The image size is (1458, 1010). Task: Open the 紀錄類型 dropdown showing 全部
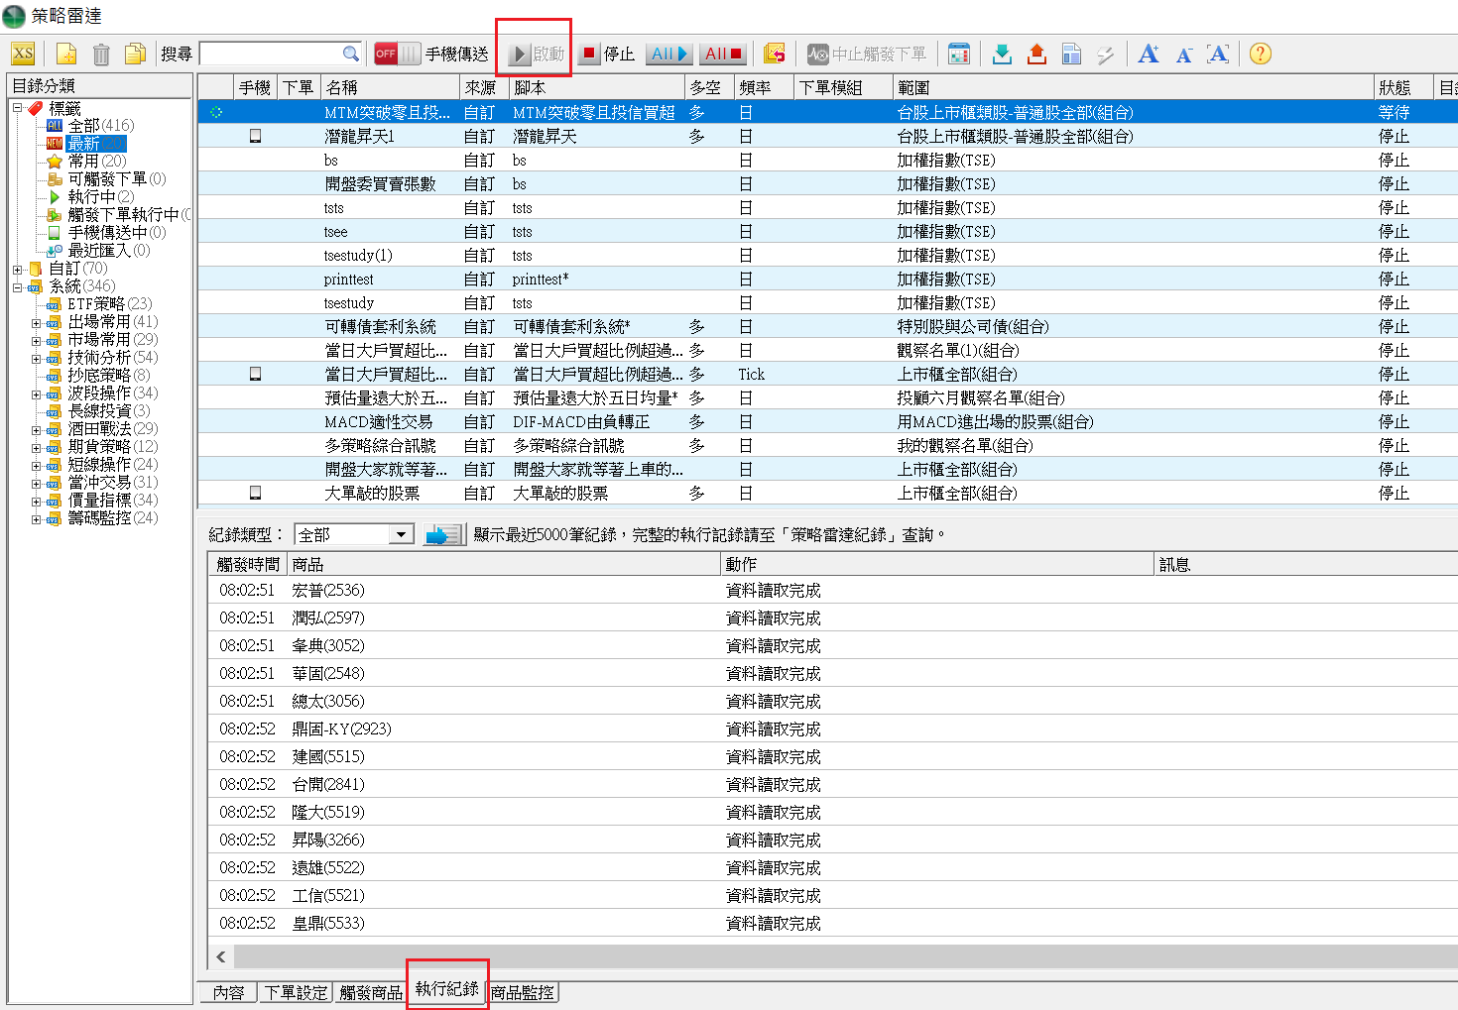point(354,535)
